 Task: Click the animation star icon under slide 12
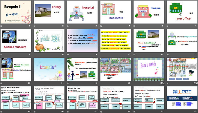168,55
